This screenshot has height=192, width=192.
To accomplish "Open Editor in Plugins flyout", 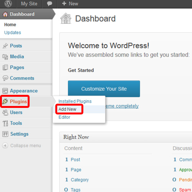I will pos(64,117).
